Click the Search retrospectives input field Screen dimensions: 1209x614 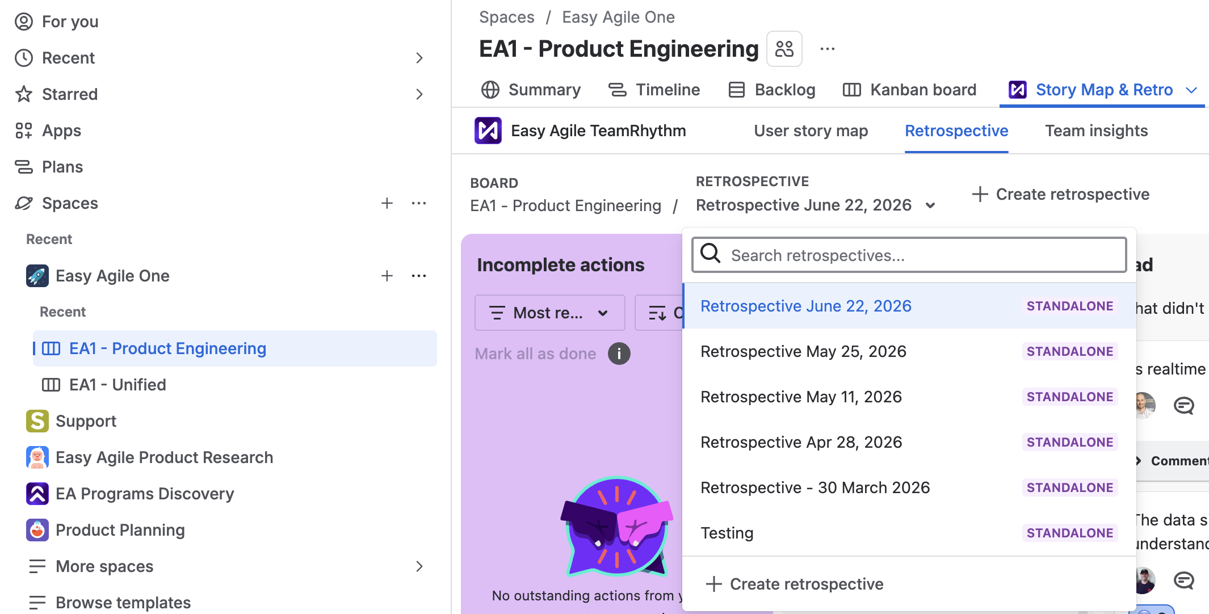pyautogui.click(x=909, y=255)
